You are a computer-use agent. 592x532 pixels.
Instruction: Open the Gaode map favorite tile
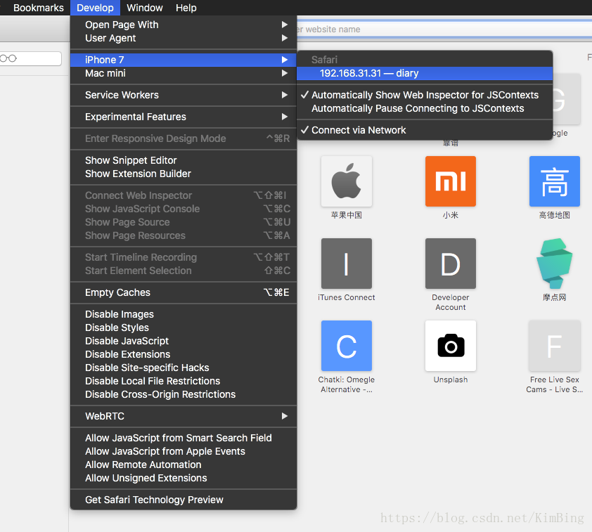[x=554, y=181]
